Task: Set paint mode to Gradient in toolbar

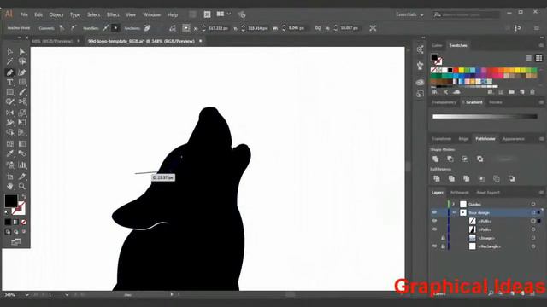Action: click(x=15, y=222)
